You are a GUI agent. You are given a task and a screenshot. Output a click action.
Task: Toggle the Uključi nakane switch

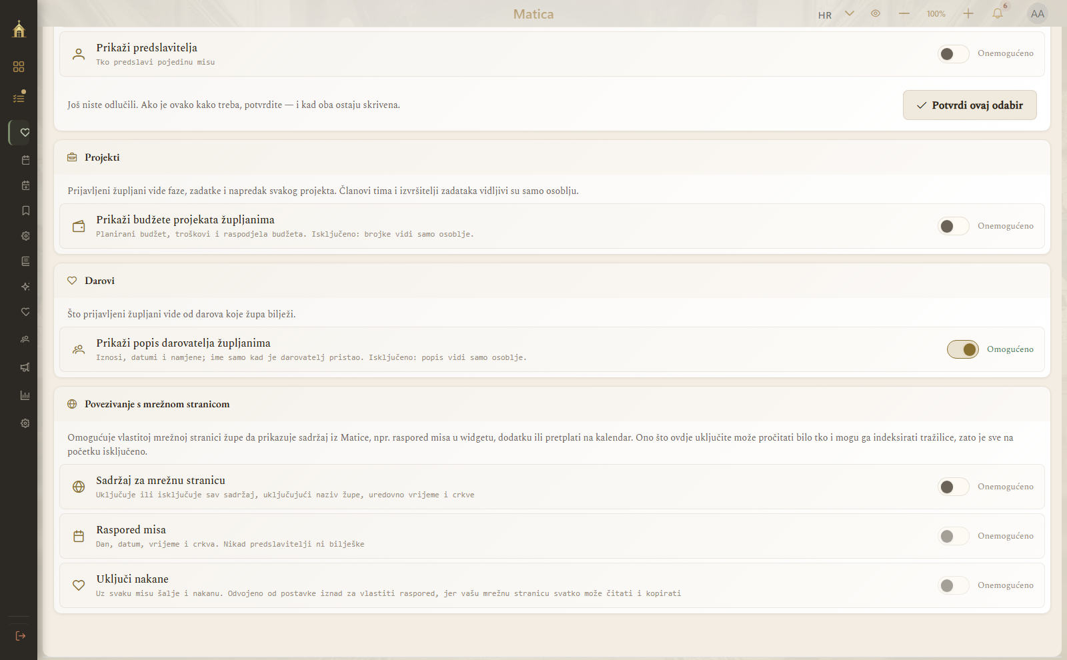[954, 585]
